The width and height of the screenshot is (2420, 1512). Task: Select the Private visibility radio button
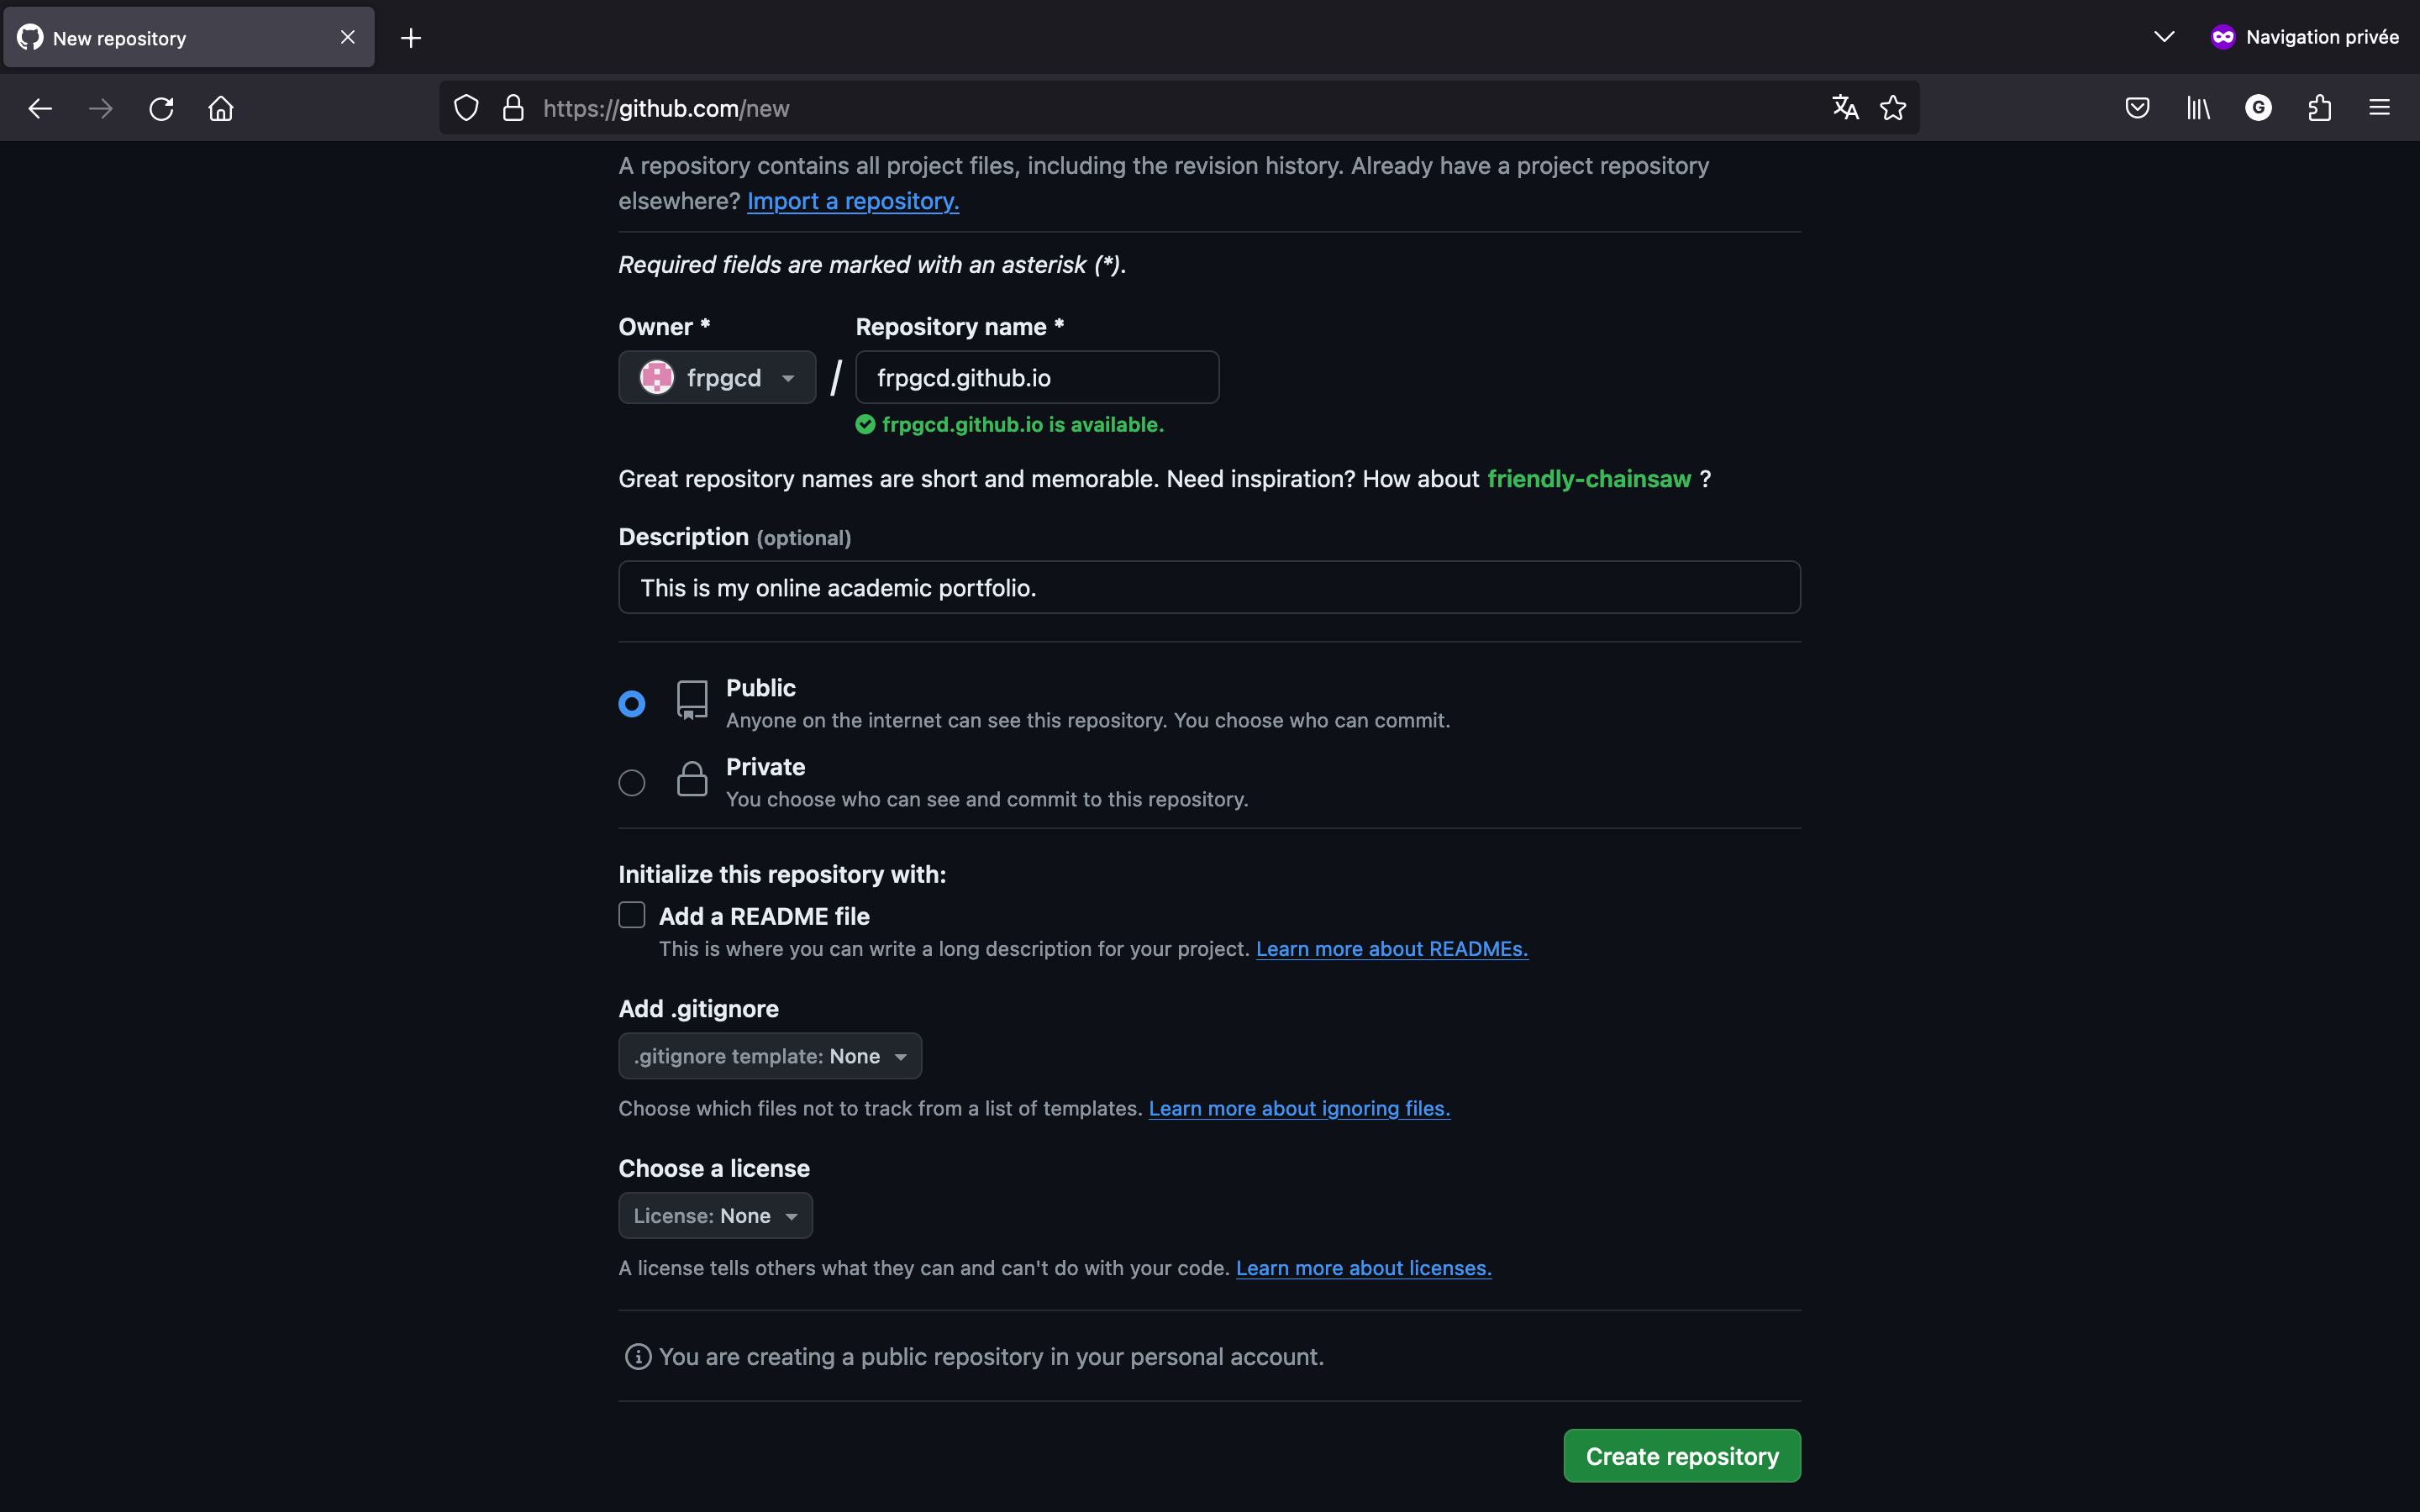[x=632, y=783]
